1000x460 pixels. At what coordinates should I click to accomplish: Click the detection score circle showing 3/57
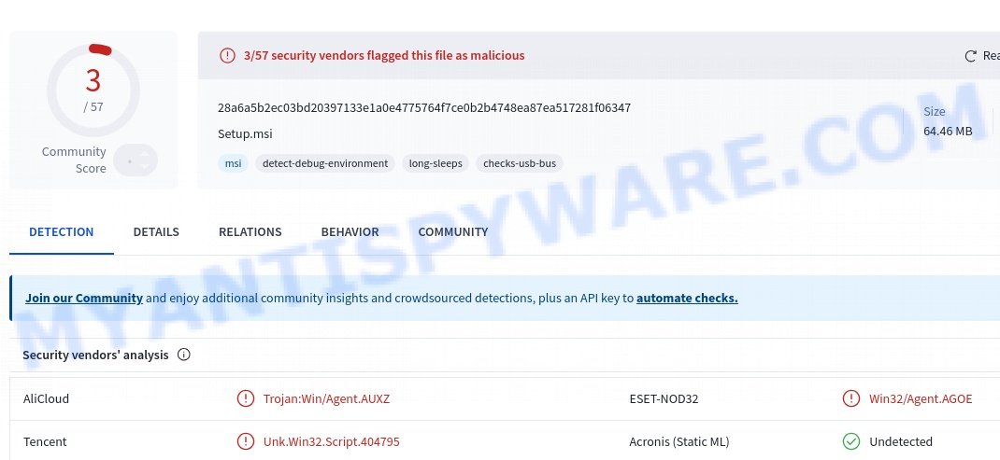[x=93, y=90]
